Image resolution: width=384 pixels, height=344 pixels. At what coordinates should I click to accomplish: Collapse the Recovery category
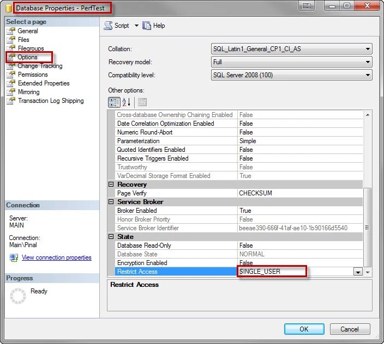[x=111, y=184]
